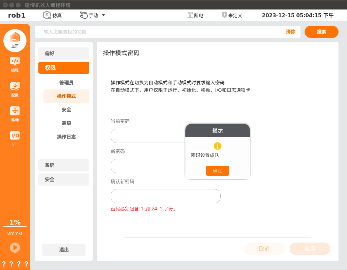Click the rob1 robot name label
The height and width of the screenshot is (270, 347).
tap(17, 15)
